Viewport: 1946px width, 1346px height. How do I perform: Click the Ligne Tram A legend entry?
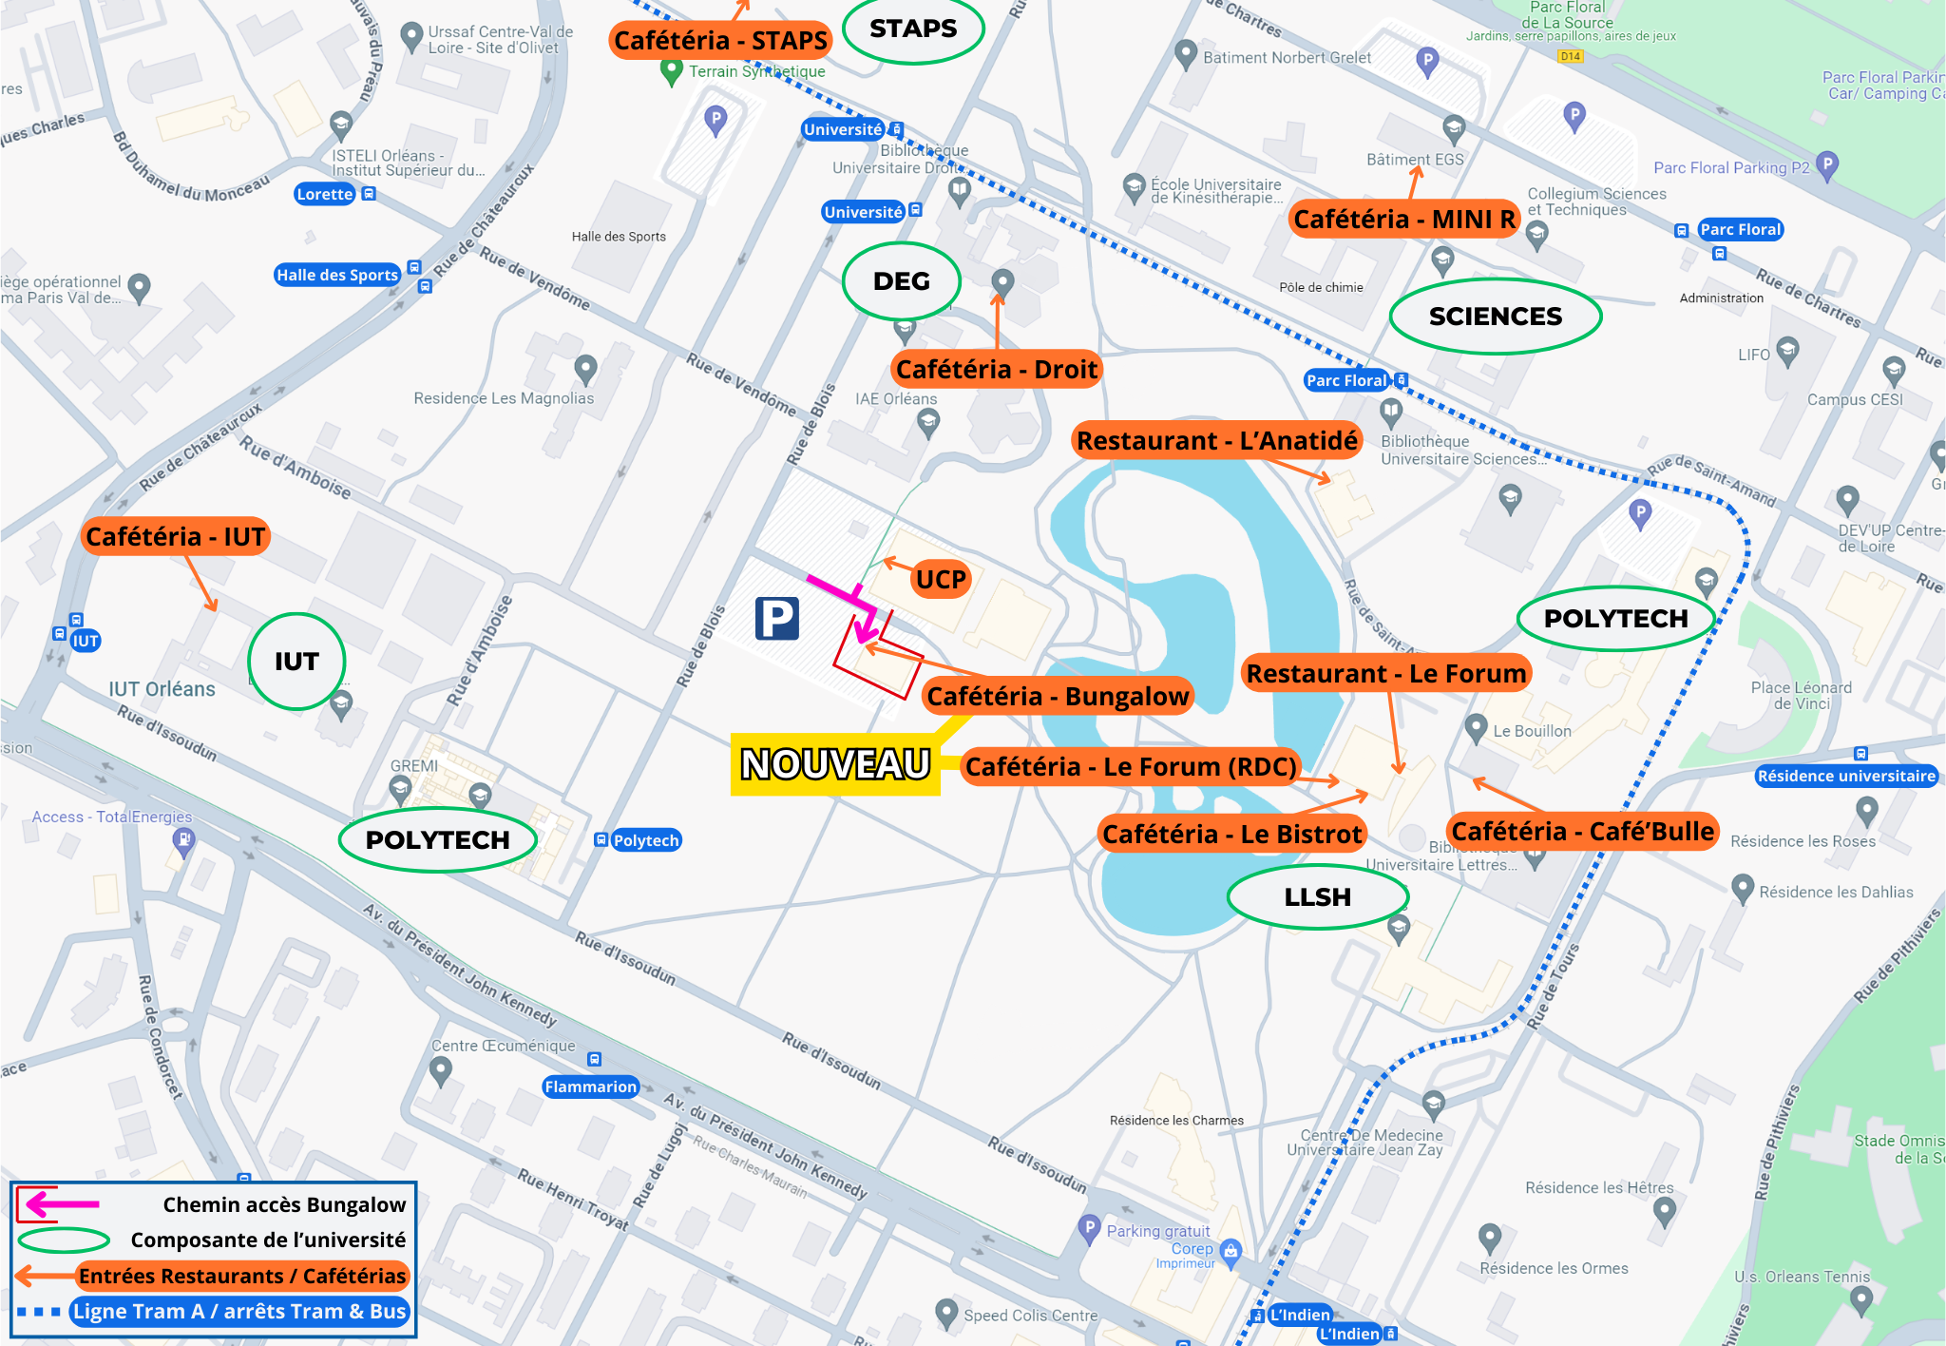(x=239, y=1312)
